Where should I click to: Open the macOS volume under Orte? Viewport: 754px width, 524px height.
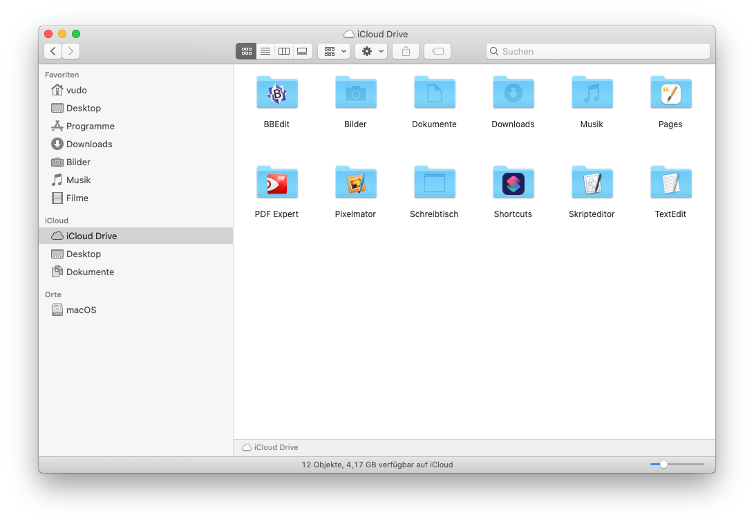[135, 310]
